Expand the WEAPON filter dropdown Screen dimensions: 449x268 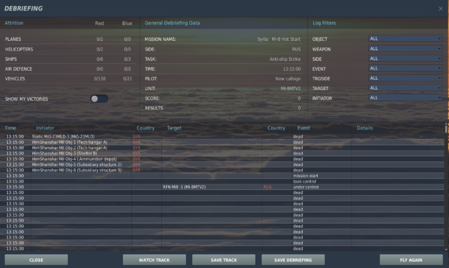405,49
